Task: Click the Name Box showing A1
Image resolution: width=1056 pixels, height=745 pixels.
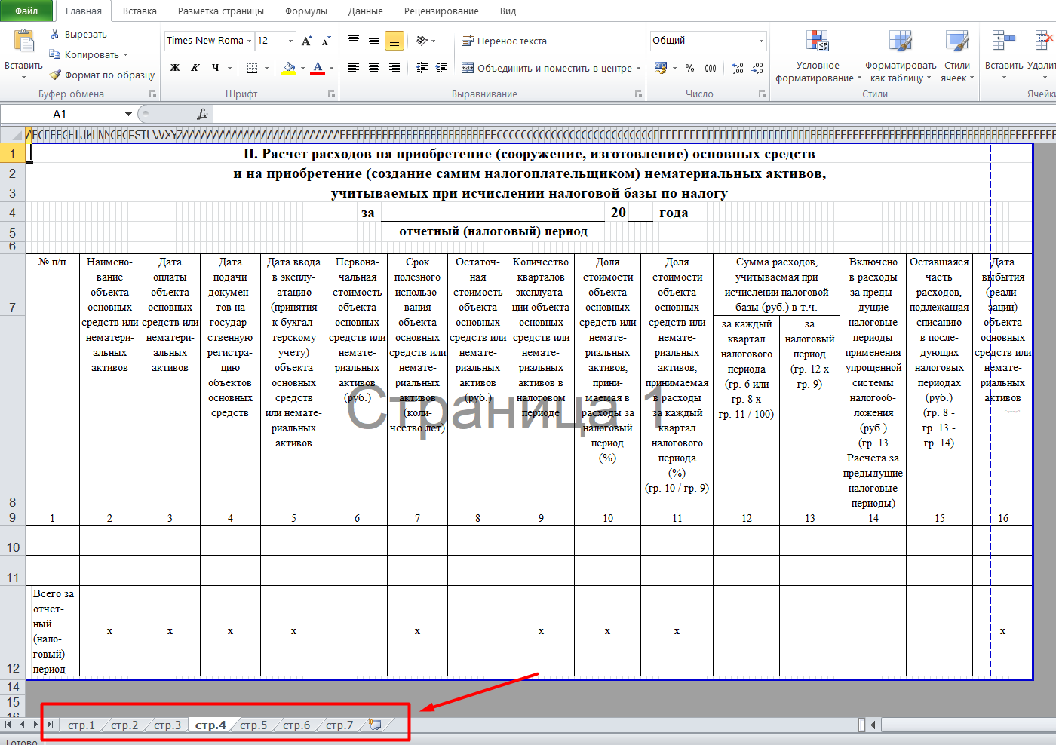Action: 60,114
